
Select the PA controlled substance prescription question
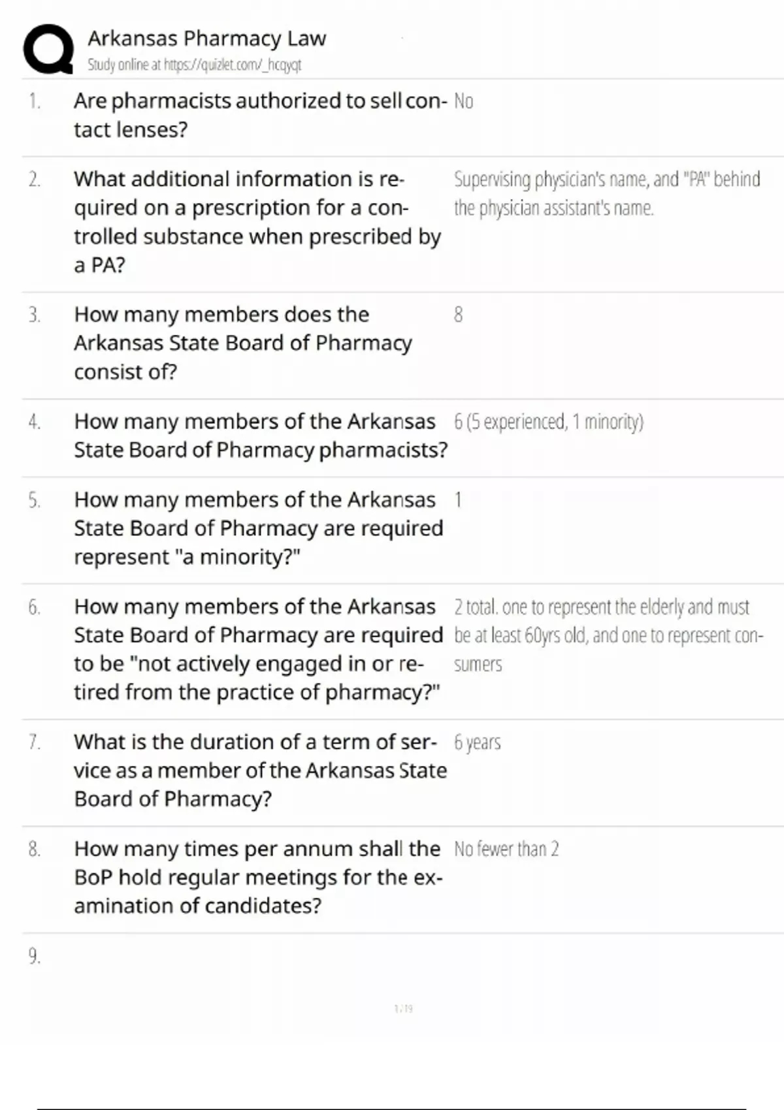(257, 222)
